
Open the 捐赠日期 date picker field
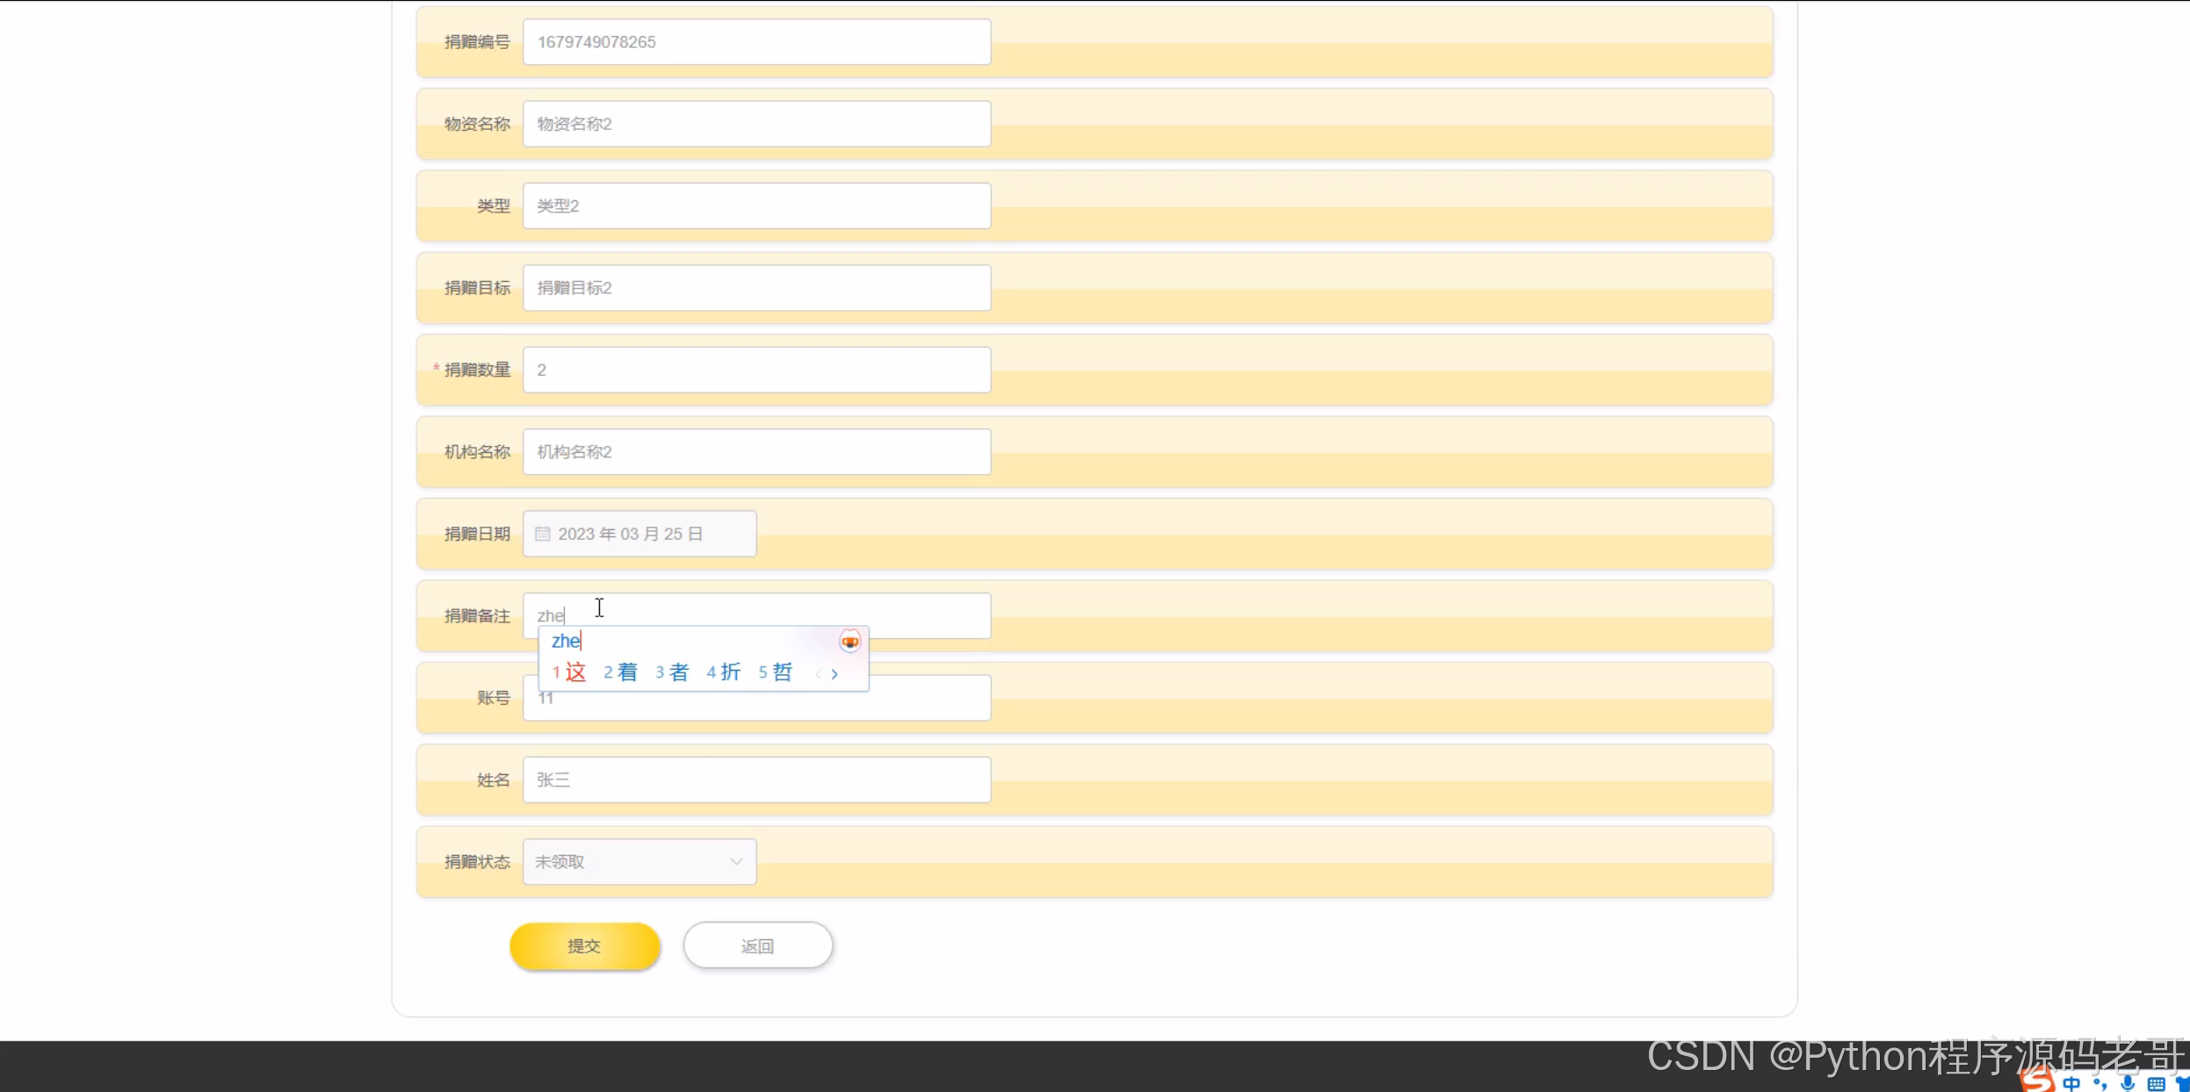coord(639,534)
